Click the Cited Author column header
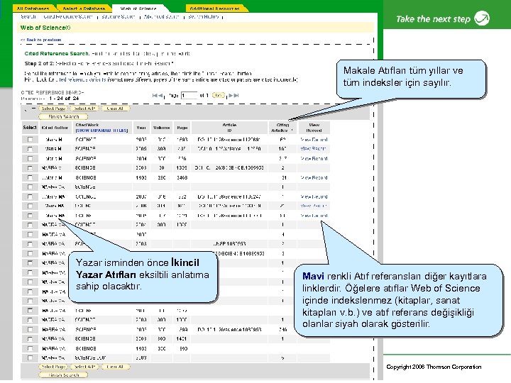This screenshot has width=511, height=383. tap(55, 128)
